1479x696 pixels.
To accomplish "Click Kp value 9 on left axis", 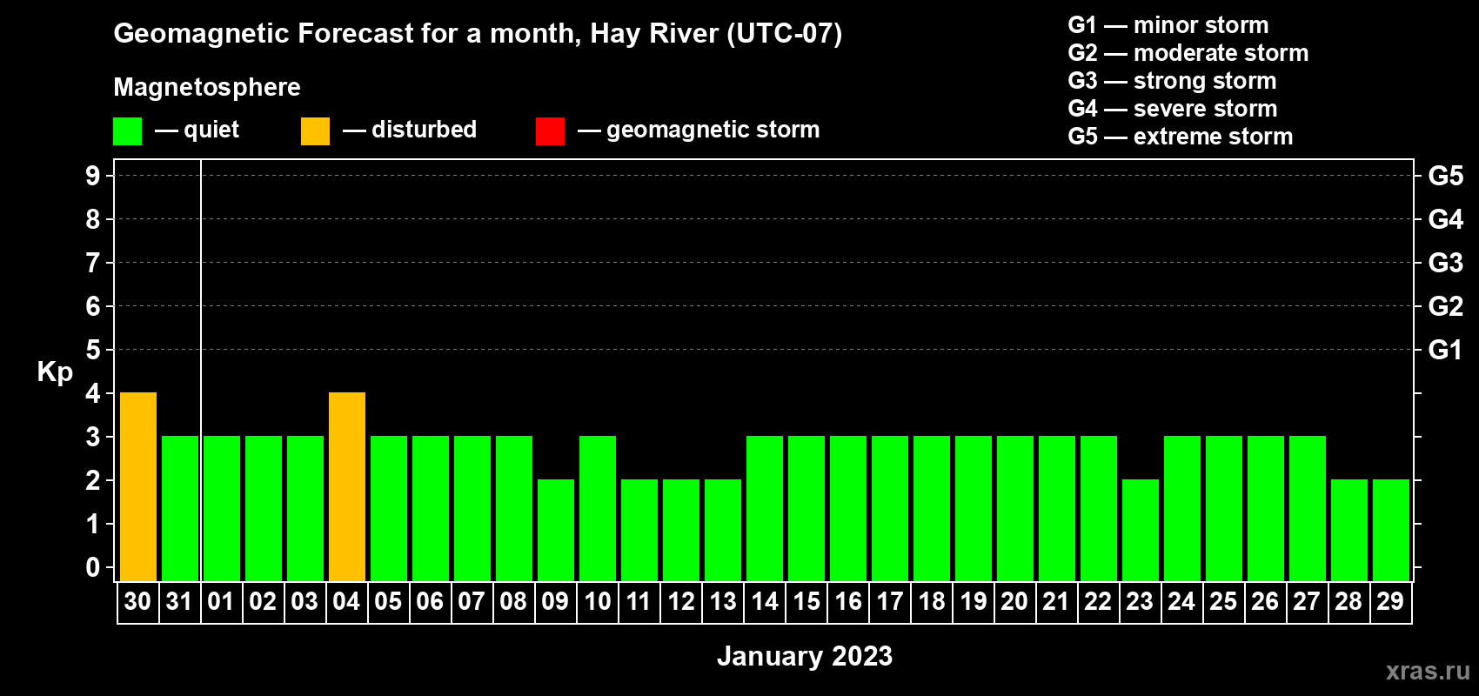I will pos(93,176).
